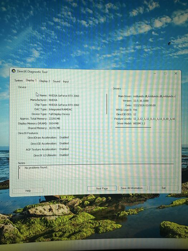Close the DirectX Diagnostic Tool window

[x=176, y=73]
